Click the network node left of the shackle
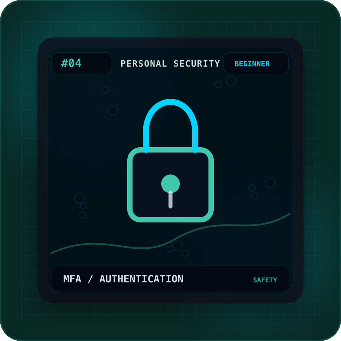 113,111
